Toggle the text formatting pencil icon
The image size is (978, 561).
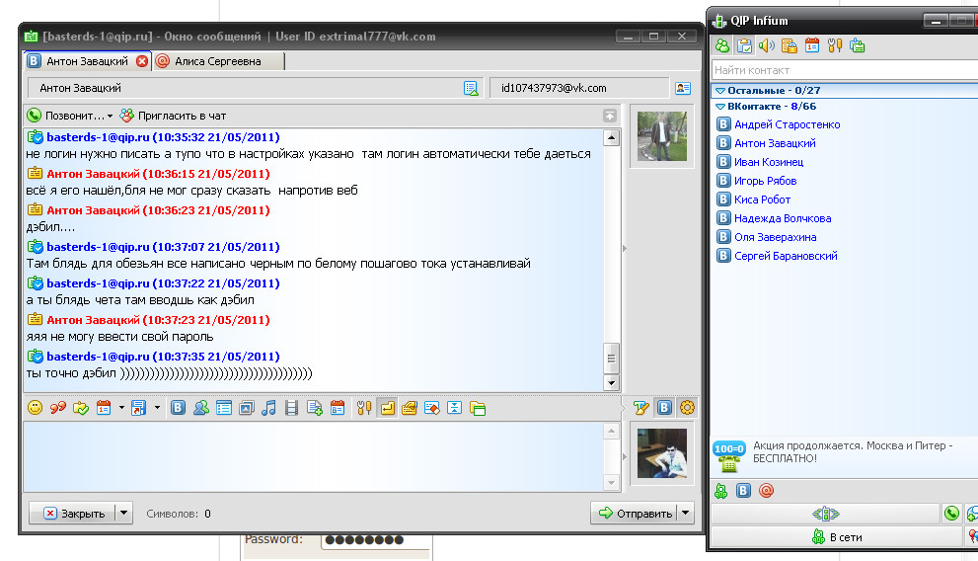(x=640, y=408)
